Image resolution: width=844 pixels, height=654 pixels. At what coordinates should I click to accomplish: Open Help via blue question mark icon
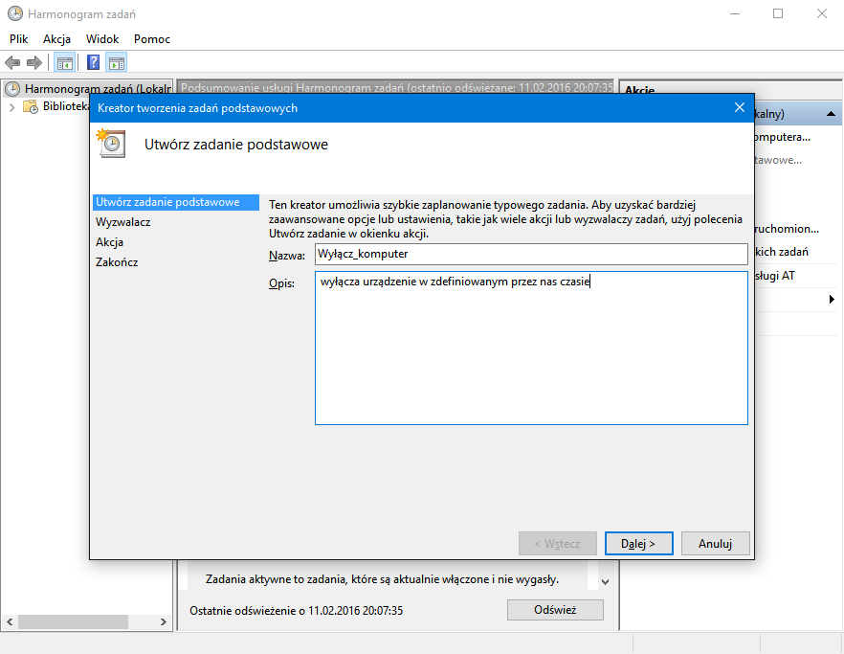[93, 63]
